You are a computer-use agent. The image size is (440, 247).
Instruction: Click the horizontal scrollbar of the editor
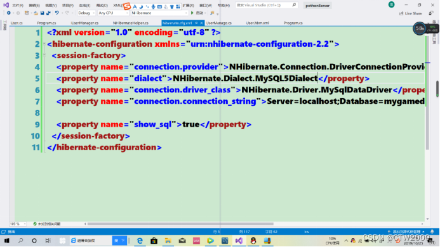[180, 224]
